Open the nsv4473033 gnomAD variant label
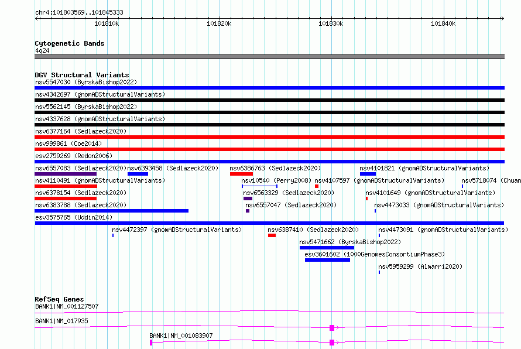The image size is (521, 349). [439, 205]
